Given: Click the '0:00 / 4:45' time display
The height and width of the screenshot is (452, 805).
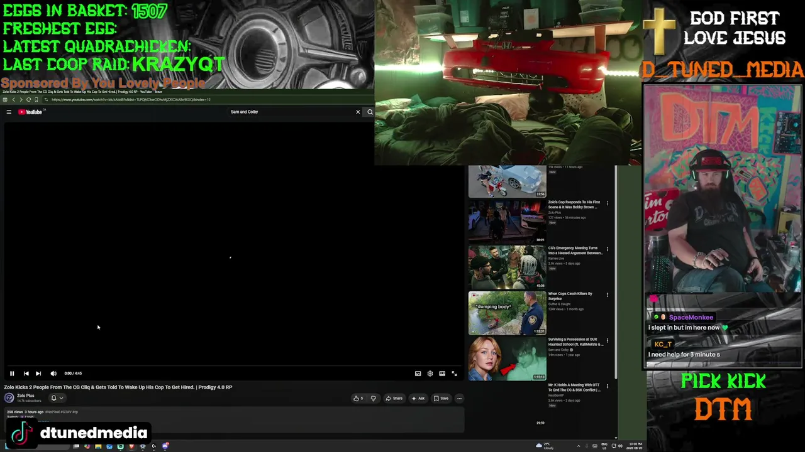Looking at the screenshot, I should pos(73,374).
